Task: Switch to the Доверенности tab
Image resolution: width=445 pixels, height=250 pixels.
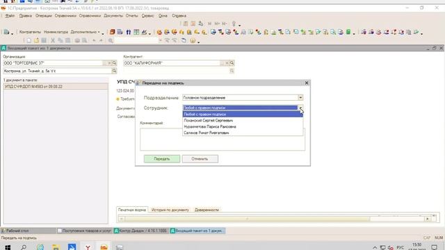Action: point(207,210)
